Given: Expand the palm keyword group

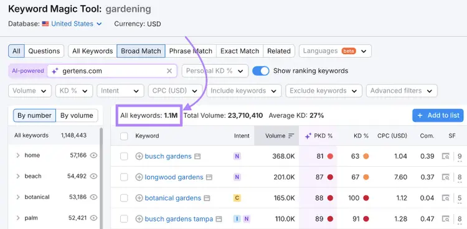Looking at the screenshot, I should tap(18, 218).
